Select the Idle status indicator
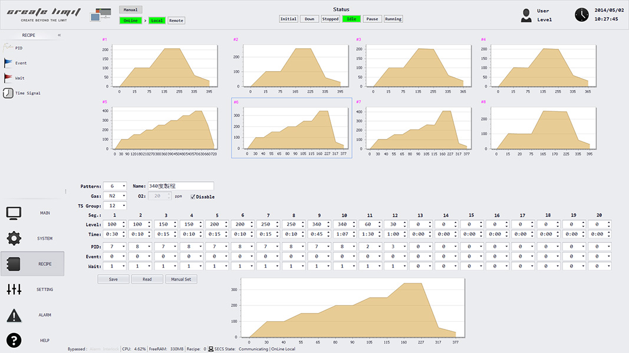 (x=351, y=19)
